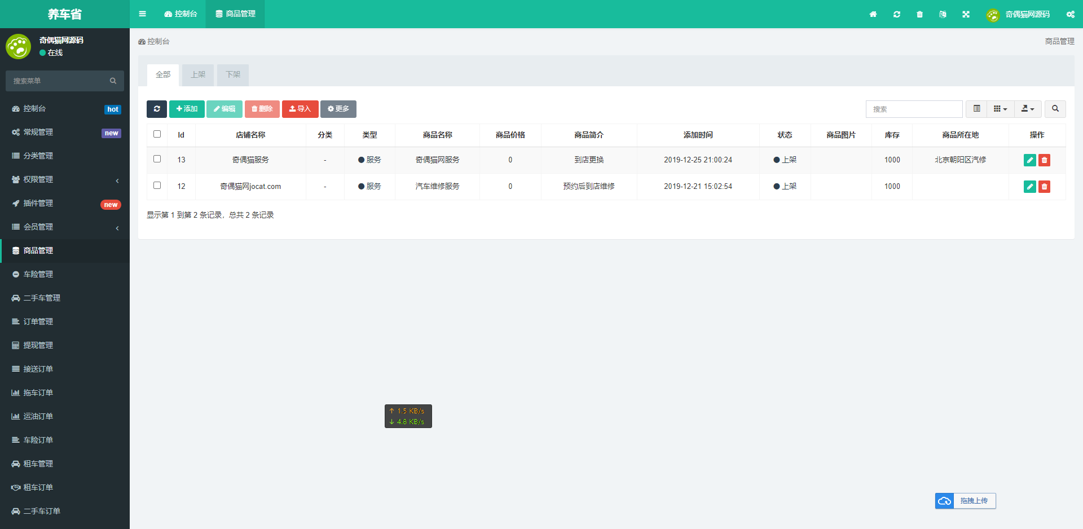
Task: Check the checkbox for row Id 12
Action: (157, 186)
